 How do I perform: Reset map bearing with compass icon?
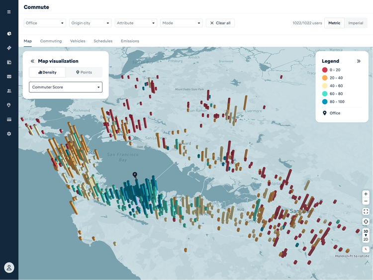point(366,249)
